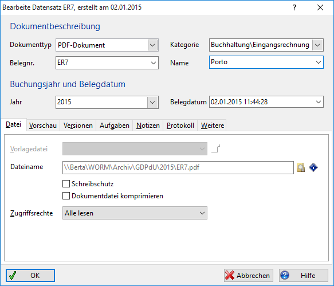Open the Protokoll tab
The image size is (334, 286).
point(180,126)
